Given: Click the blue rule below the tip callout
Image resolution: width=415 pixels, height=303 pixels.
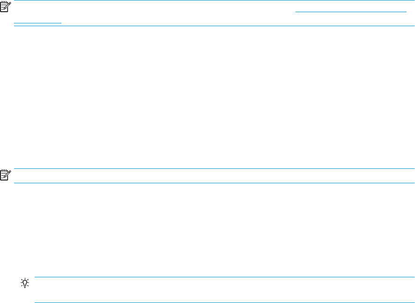Looking at the screenshot, I should [224, 303].
